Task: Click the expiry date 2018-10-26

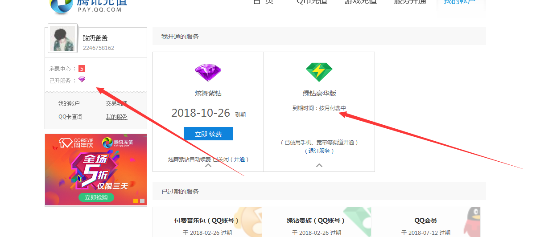Action: 201,113
